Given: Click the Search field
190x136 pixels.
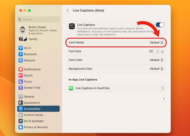Looking at the screenshot, I should pos(39,19).
